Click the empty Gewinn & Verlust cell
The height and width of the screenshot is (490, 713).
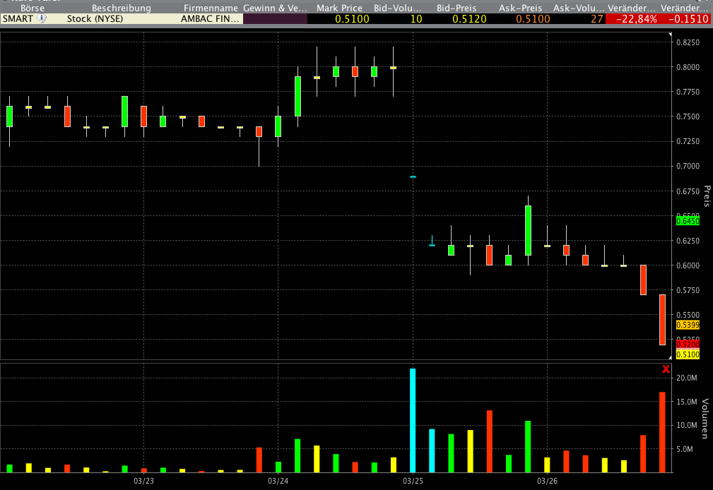[275, 18]
